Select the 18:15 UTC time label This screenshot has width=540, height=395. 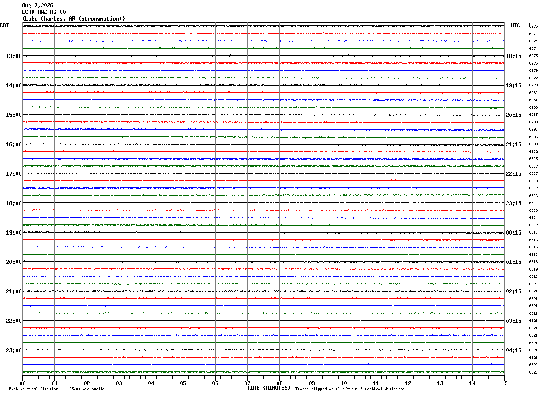pyautogui.click(x=514, y=56)
